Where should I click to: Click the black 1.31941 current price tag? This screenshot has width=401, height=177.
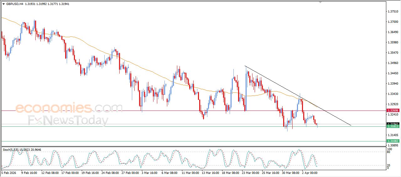(393, 124)
